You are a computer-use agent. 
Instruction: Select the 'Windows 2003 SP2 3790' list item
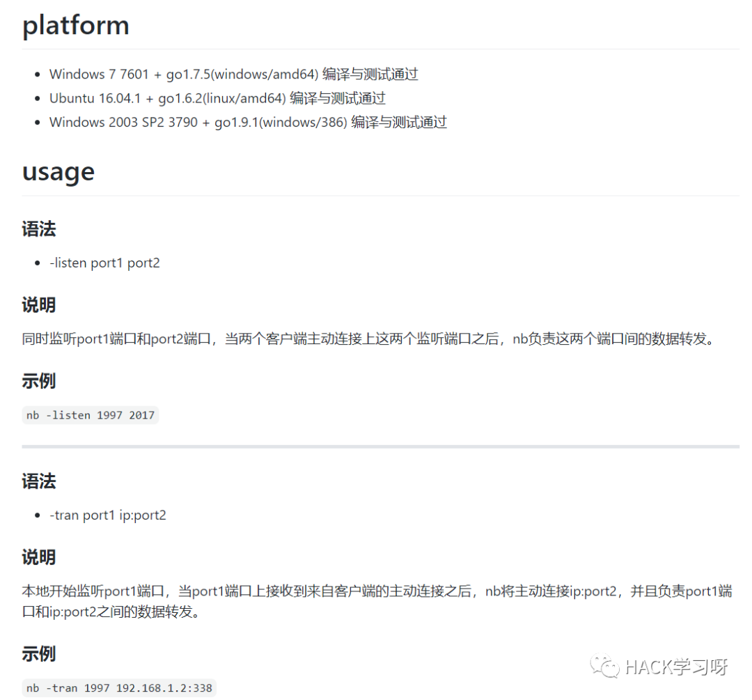pyautogui.click(x=248, y=123)
